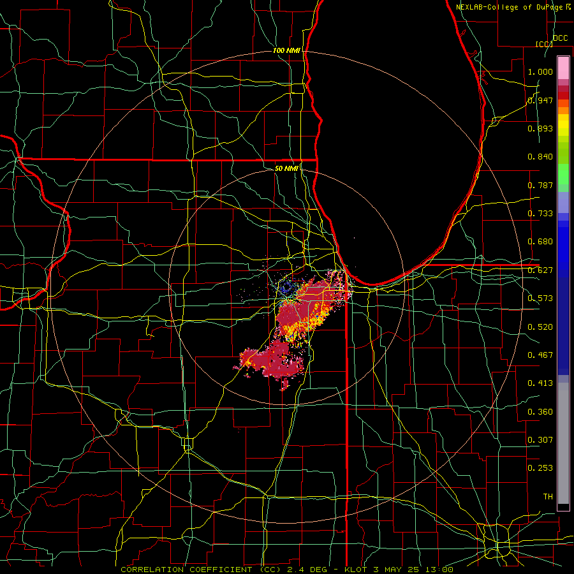Click the large crimson echo area south of the radar
574x574 pixels.
[274, 362]
